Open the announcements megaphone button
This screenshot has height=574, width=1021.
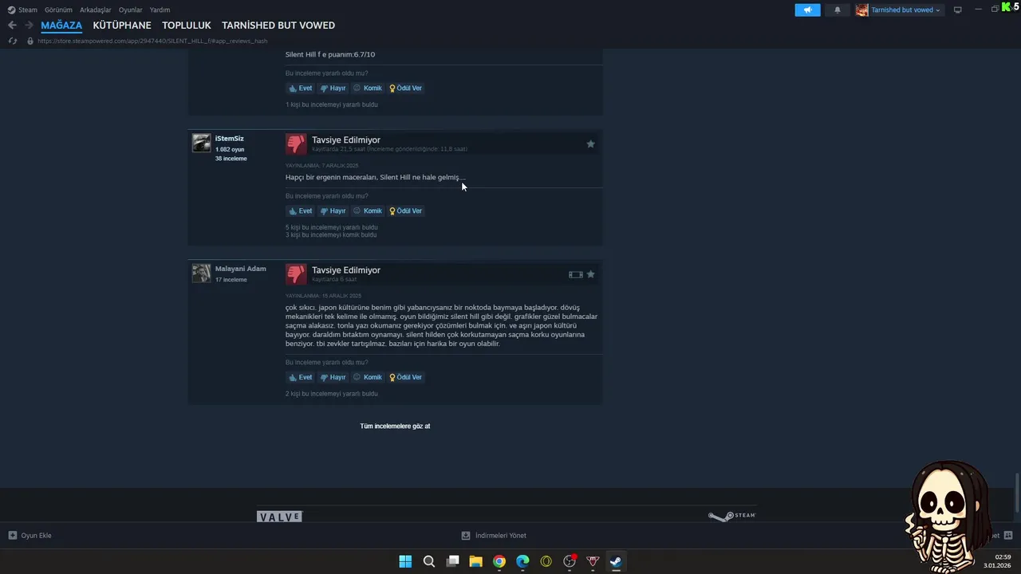(x=807, y=10)
